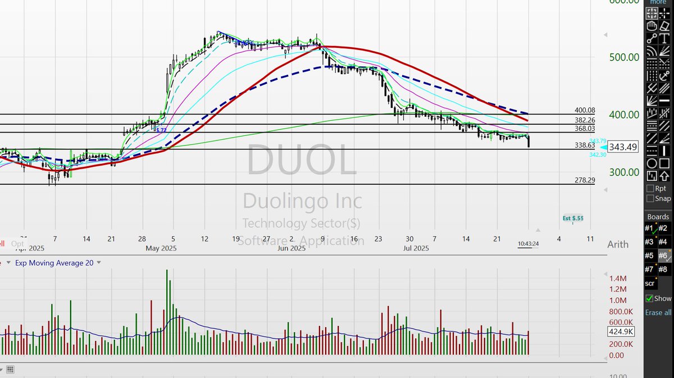
Task: Click the 278.29 horizontal line label
Action: tap(585, 180)
